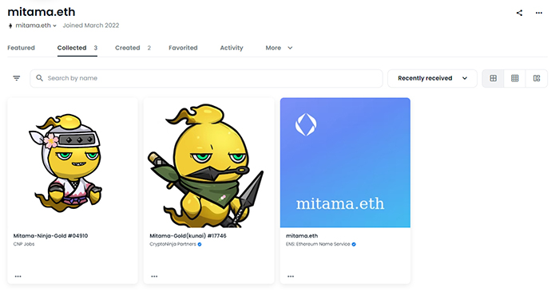Open the Recently received sort dropdown

(432, 78)
